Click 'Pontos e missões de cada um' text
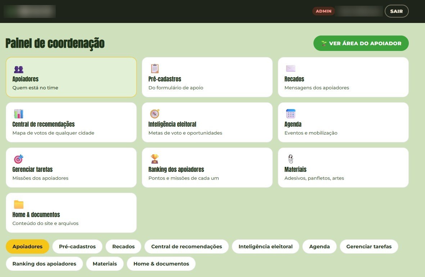The height and width of the screenshot is (277, 425). (184, 178)
